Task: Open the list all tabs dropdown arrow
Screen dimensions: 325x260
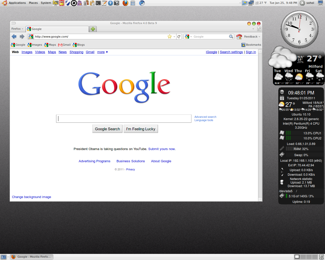Action: [x=253, y=29]
